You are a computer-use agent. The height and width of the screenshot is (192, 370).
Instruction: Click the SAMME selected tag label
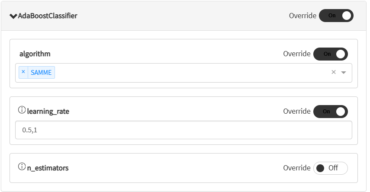pos(41,73)
